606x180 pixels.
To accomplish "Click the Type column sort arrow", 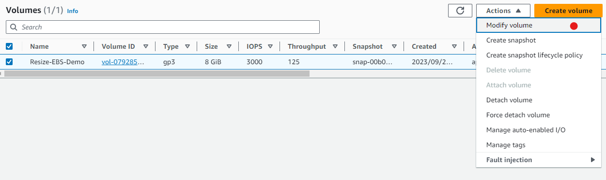I will pyautogui.click(x=187, y=47).
